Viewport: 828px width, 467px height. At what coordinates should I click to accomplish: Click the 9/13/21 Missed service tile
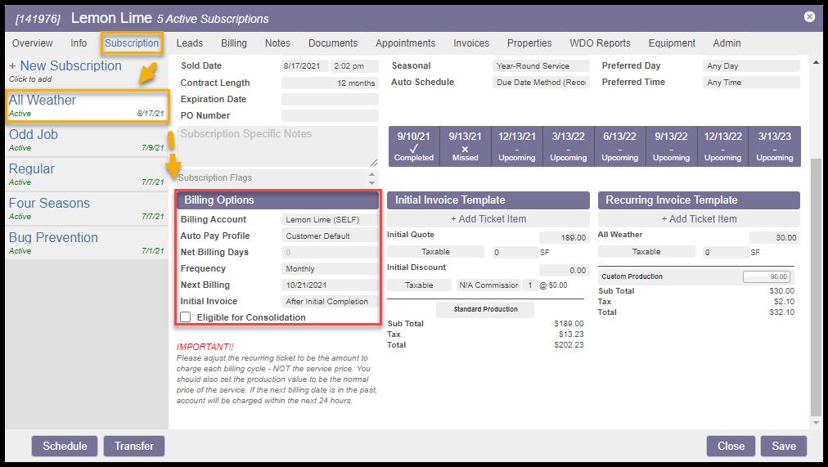(465, 146)
